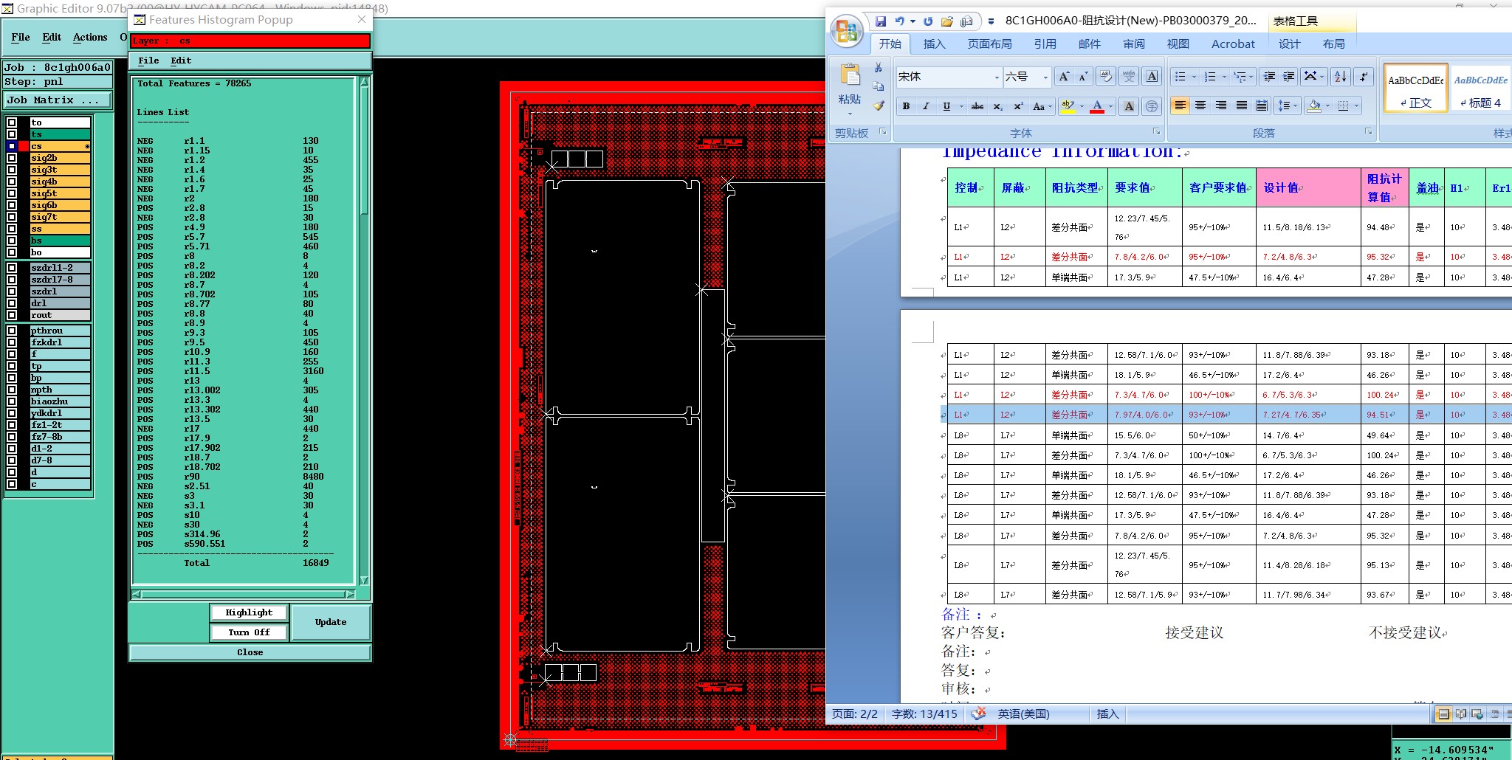Image resolution: width=1512 pixels, height=760 pixels.
Task: Save the Word document via quick access
Action: click(880, 21)
